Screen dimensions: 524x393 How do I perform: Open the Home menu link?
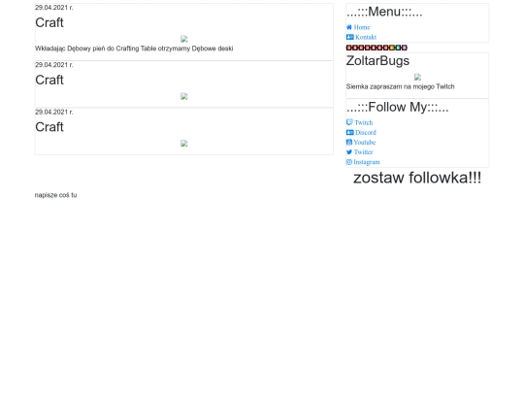tap(362, 27)
